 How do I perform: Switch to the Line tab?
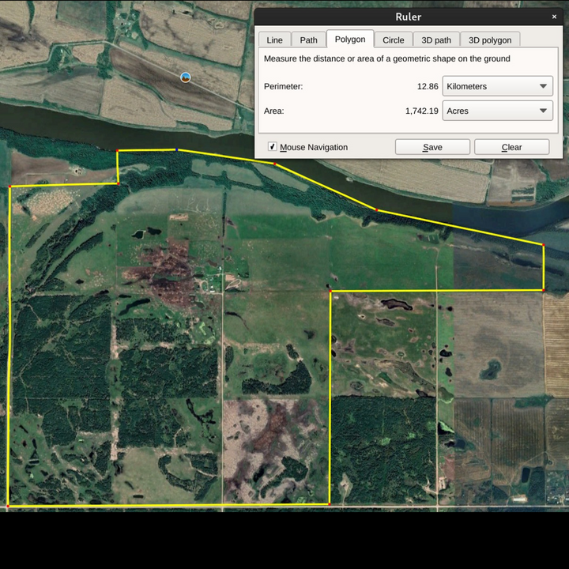coord(274,40)
